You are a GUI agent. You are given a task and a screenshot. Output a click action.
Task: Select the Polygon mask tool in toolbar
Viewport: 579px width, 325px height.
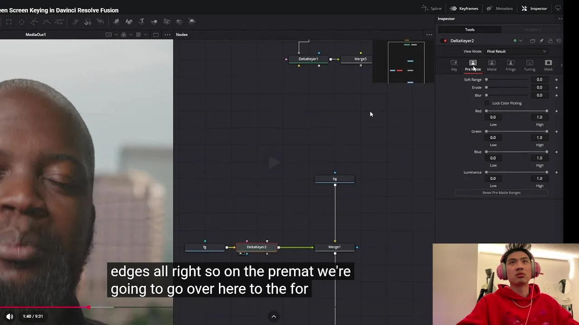(x=34, y=22)
